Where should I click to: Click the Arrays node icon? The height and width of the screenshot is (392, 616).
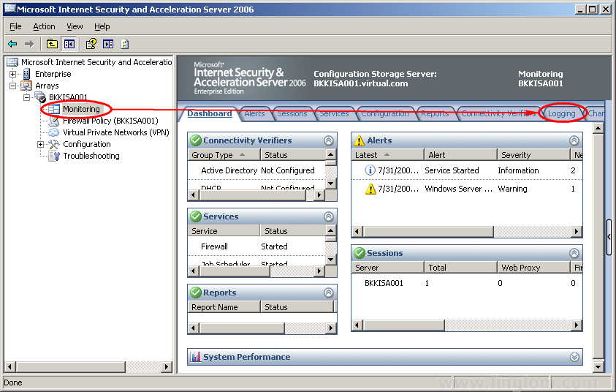point(26,86)
